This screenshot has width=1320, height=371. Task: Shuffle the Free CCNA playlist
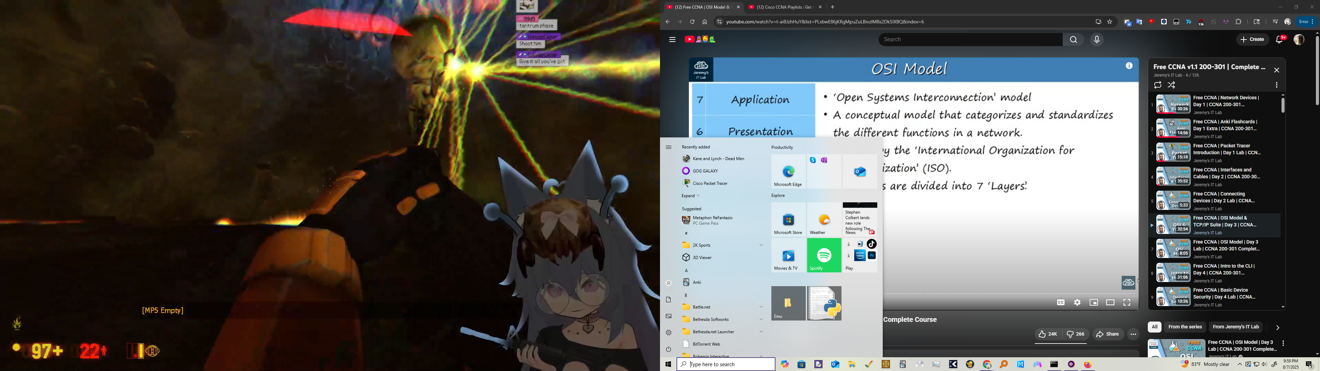pos(1171,85)
